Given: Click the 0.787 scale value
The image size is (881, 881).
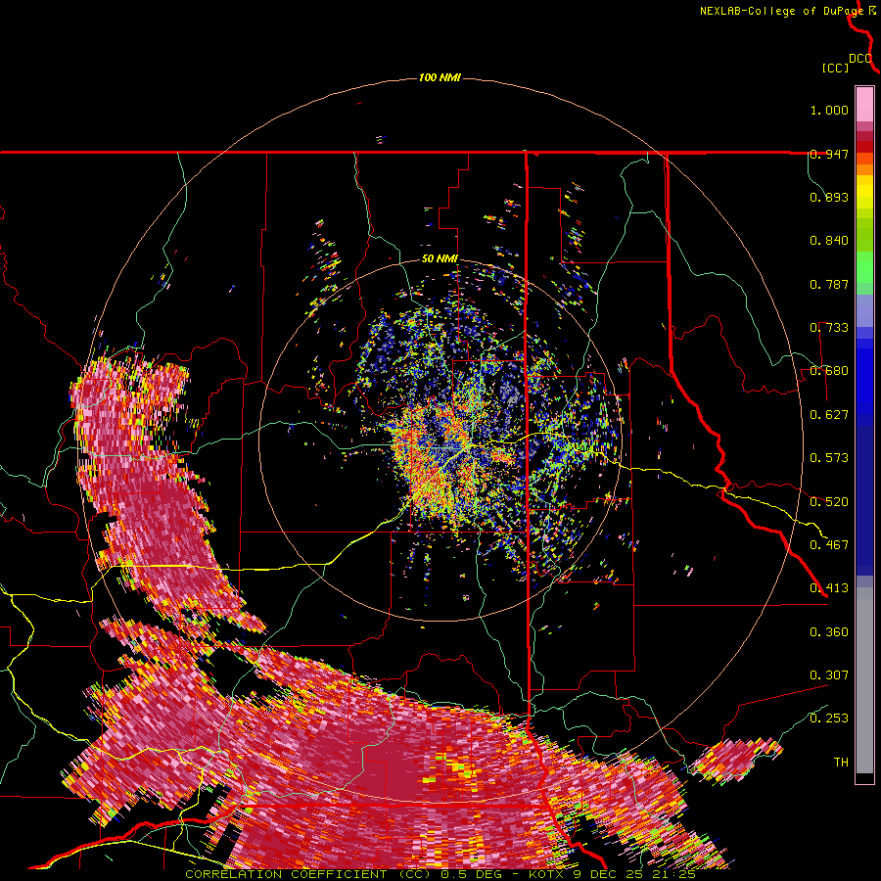Looking at the screenshot, I should click(x=829, y=284).
